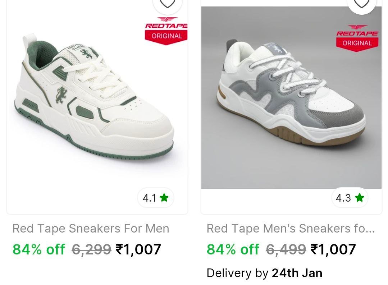Image resolution: width=388 pixels, height=285 pixels.
Task: Tap the wishlist heart on the grey sneaker
Action: click(x=361, y=4)
